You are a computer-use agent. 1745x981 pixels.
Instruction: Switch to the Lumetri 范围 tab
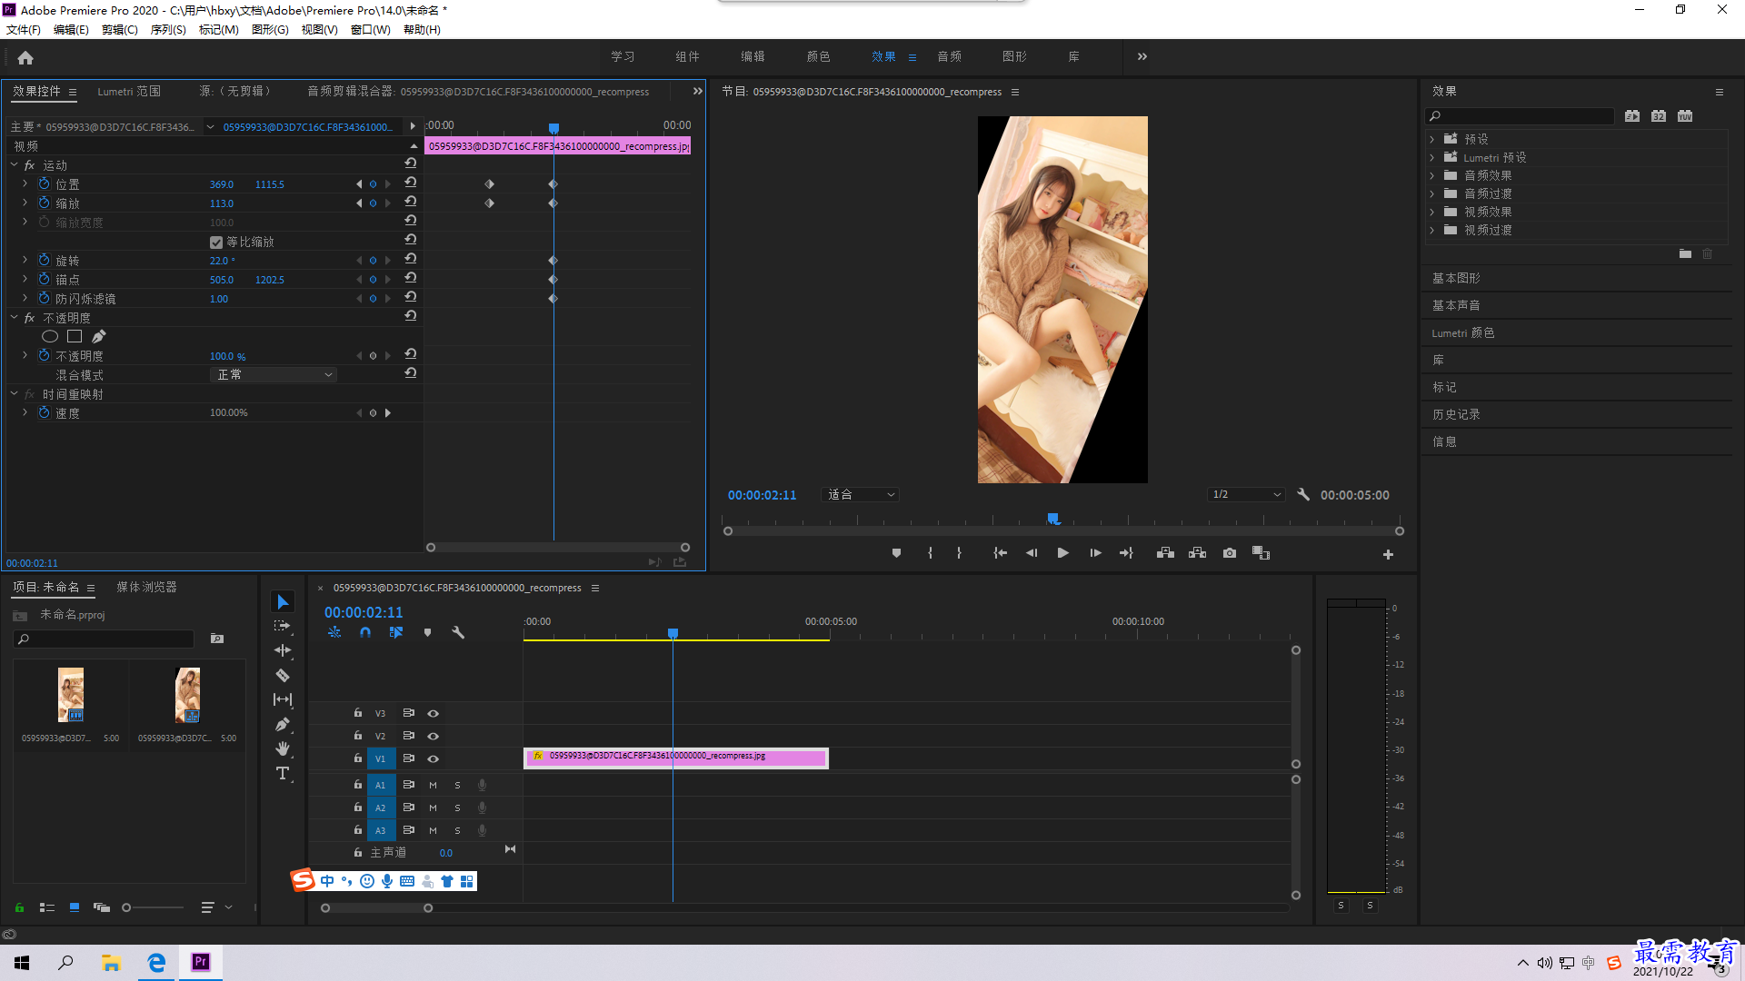[129, 92]
